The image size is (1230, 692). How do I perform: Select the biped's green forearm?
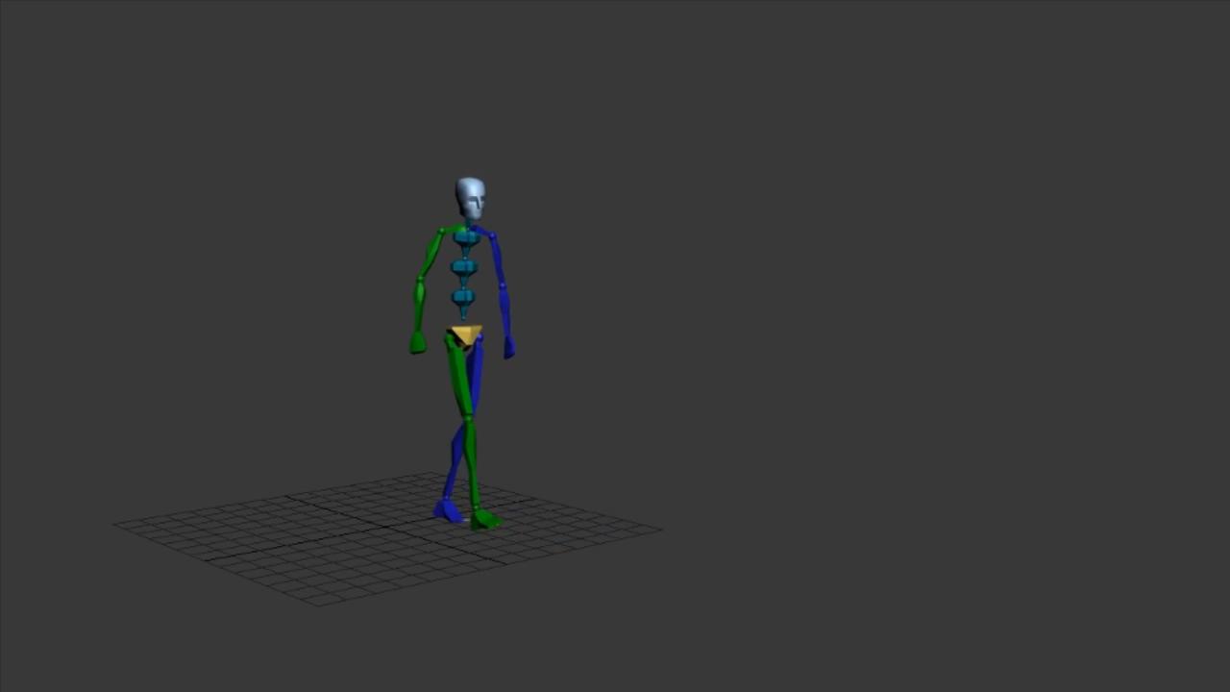pyautogui.click(x=419, y=307)
